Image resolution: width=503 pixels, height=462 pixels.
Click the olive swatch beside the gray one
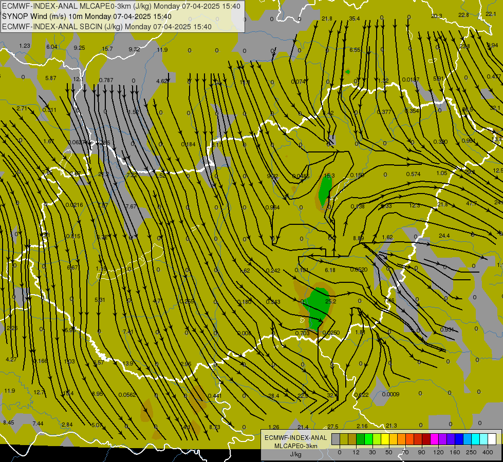coord(344,439)
